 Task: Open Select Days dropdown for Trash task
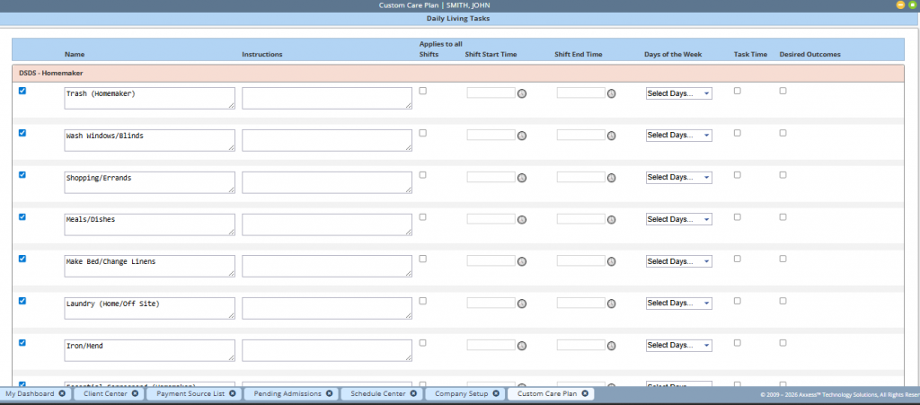click(x=678, y=93)
